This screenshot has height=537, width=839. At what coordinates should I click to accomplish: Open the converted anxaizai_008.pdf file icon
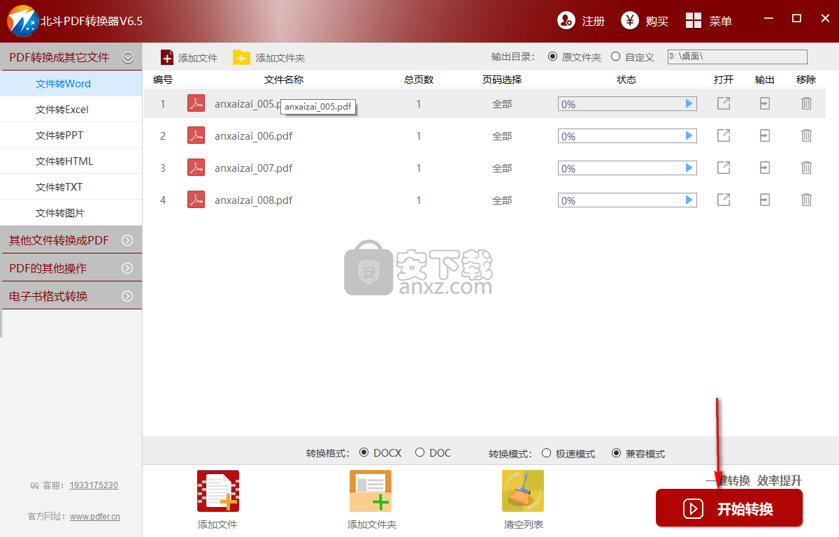point(724,200)
